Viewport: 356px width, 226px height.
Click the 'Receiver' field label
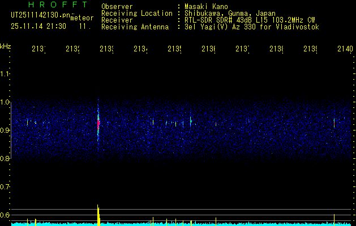117,20
